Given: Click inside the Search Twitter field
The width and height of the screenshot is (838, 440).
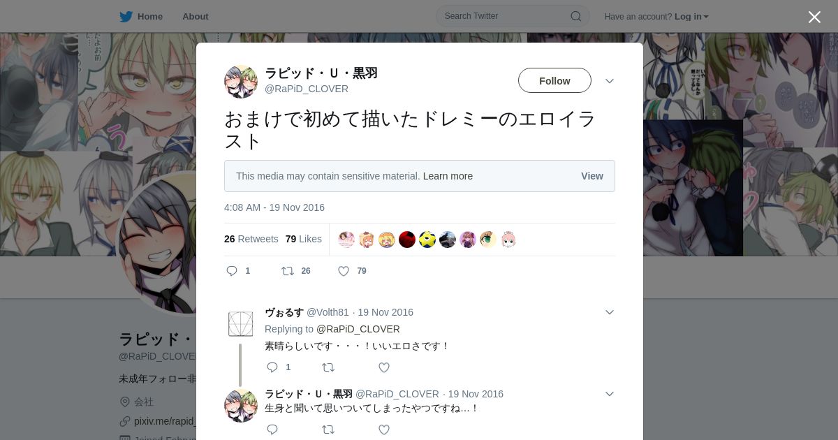Looking at the screenshot, I should point(506,16).
